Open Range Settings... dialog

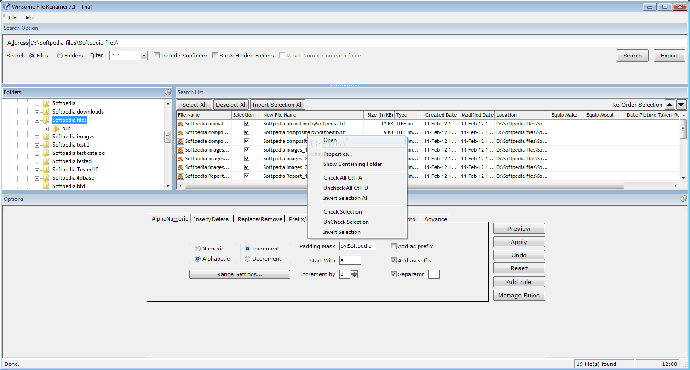point(240,274)
